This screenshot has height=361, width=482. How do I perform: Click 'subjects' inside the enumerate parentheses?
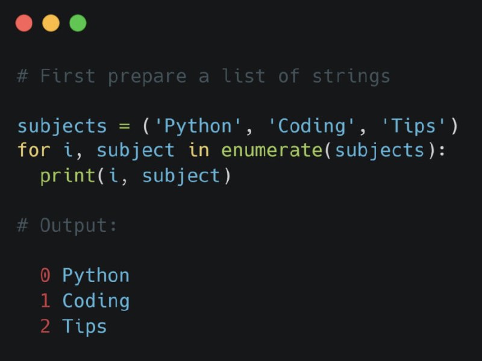pos(380,151)
